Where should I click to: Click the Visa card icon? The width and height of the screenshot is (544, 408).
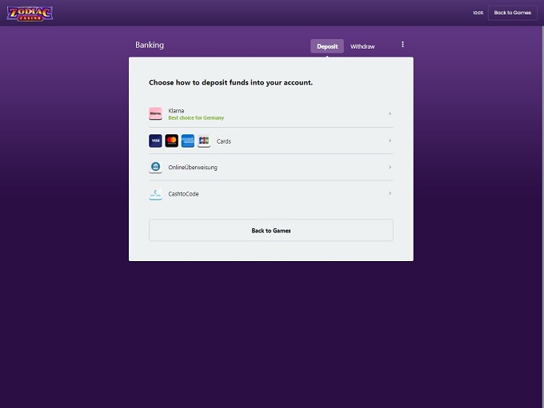pyautogui.click(x=155, y=141)
